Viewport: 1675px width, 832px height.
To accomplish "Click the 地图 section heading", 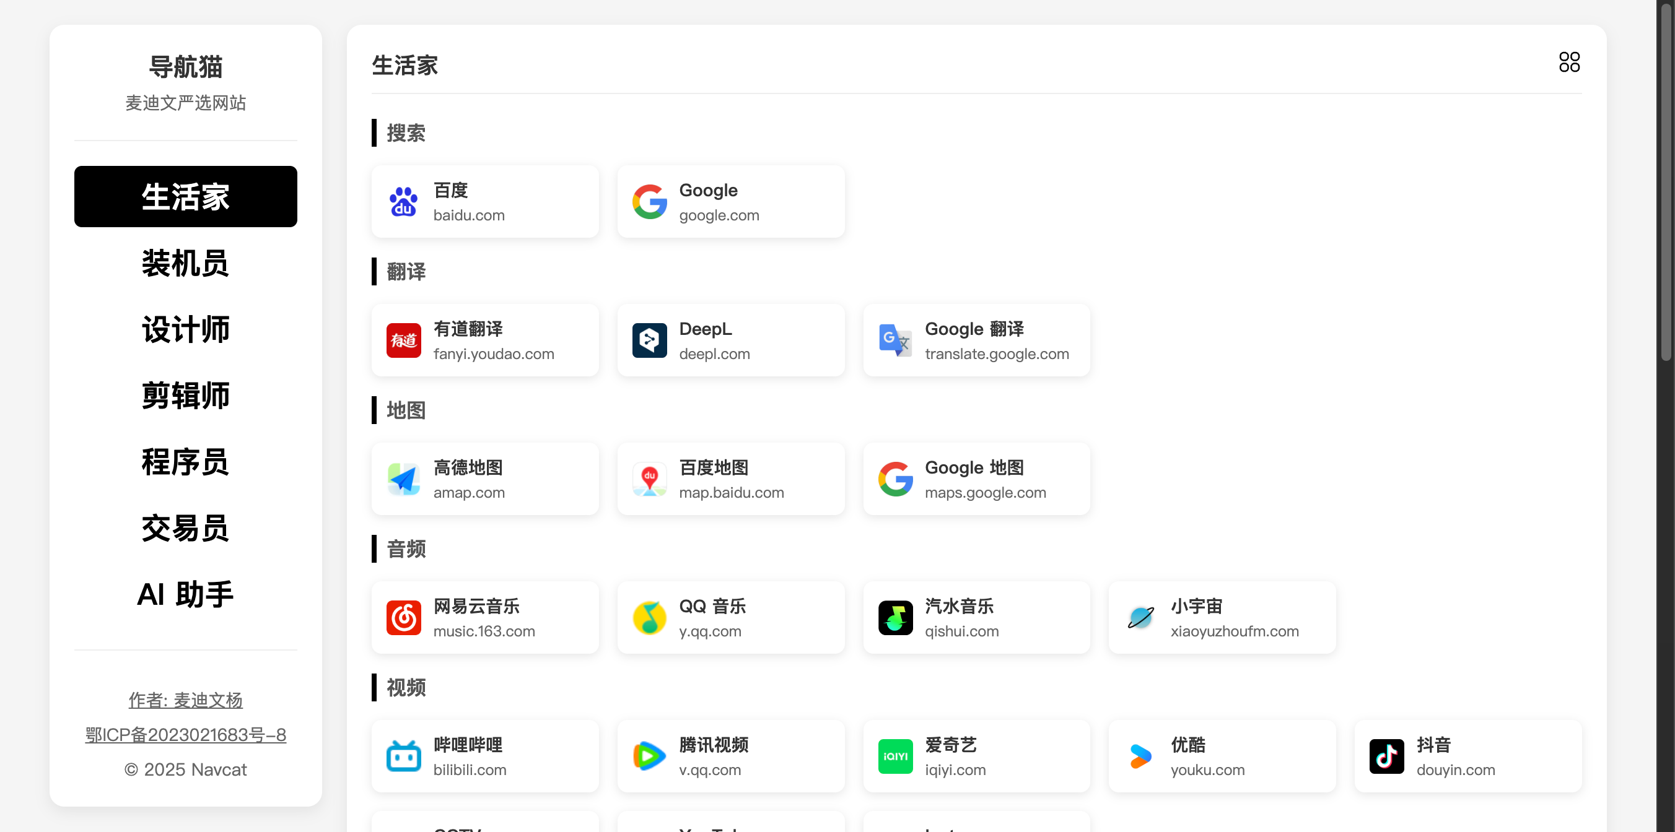I will tap(406, 410).
